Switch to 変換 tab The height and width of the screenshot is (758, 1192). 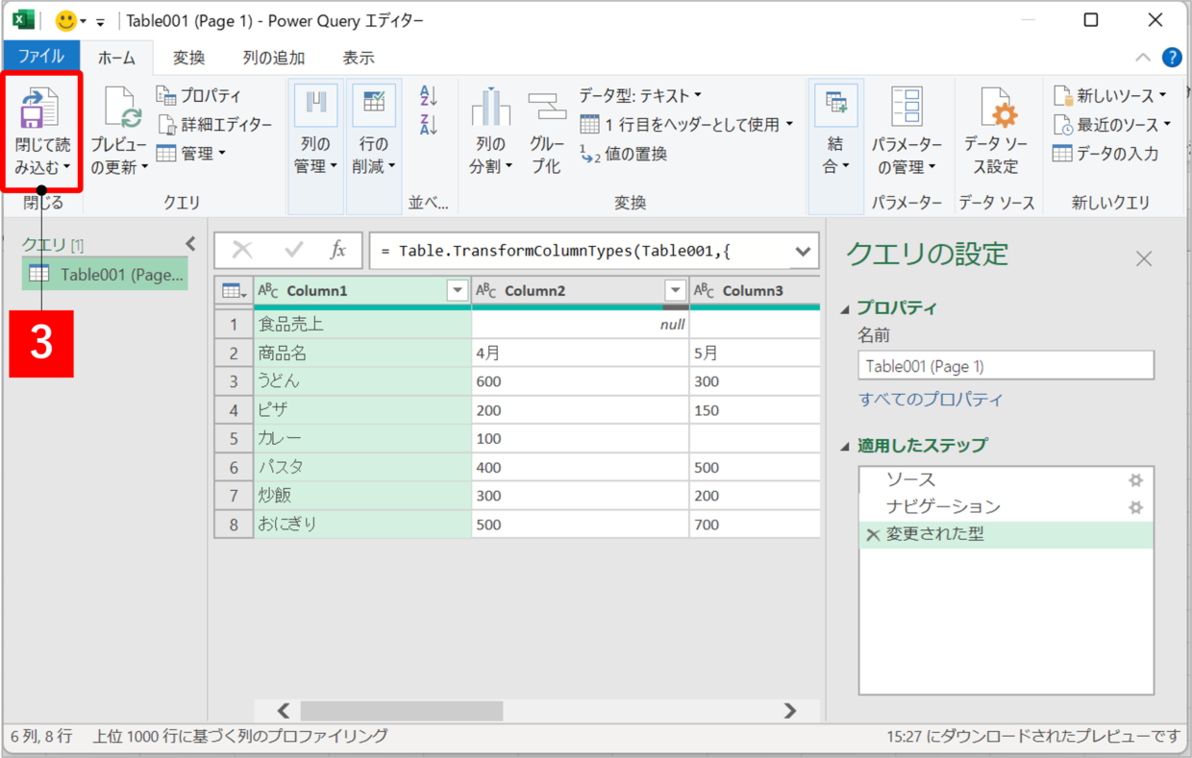189,58
